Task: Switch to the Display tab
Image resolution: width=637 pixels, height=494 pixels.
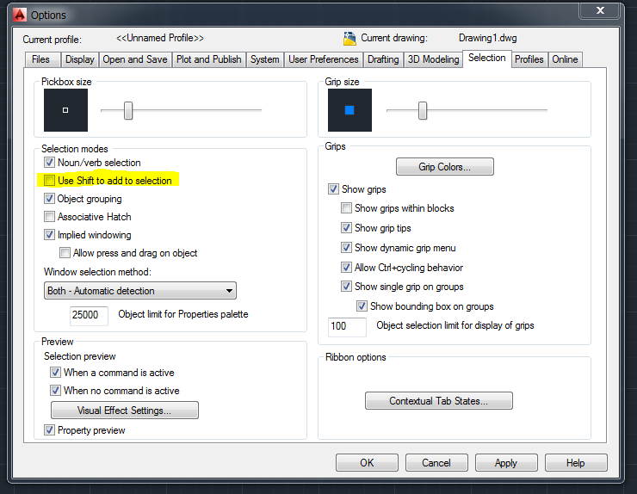Action: 79,59
